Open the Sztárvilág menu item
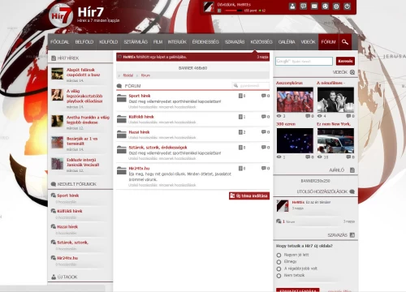Screen dimensions: 406x292 click(136, 42)
